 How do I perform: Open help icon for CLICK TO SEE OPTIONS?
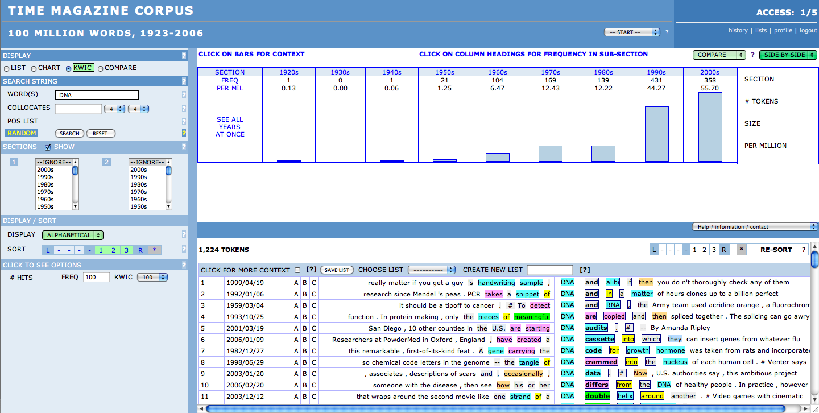(184, 265)
